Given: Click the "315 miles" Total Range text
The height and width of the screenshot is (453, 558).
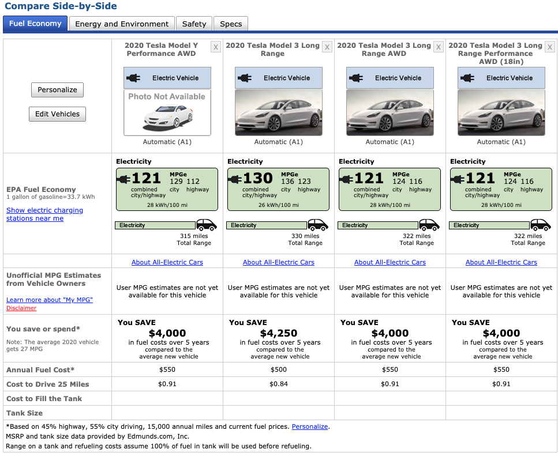Looking at the screenshot, I should [194, 236].
